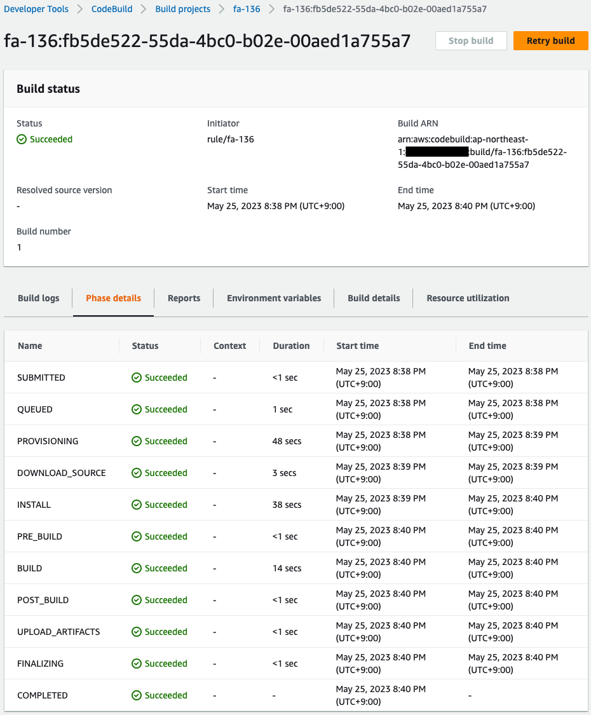View the Resource utilization tab
591x715 pixels.
click(468, 298)
